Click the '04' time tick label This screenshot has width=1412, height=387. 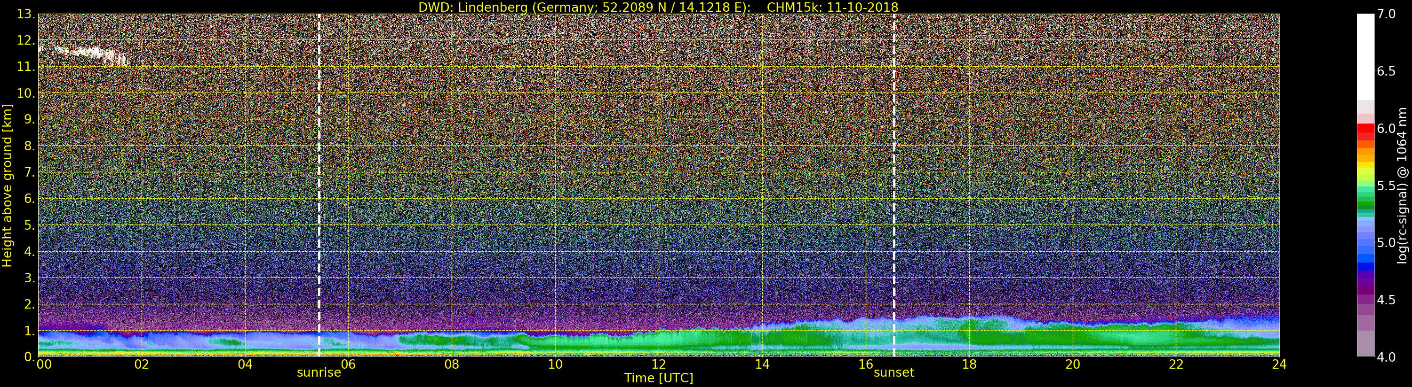pos(245,364)
